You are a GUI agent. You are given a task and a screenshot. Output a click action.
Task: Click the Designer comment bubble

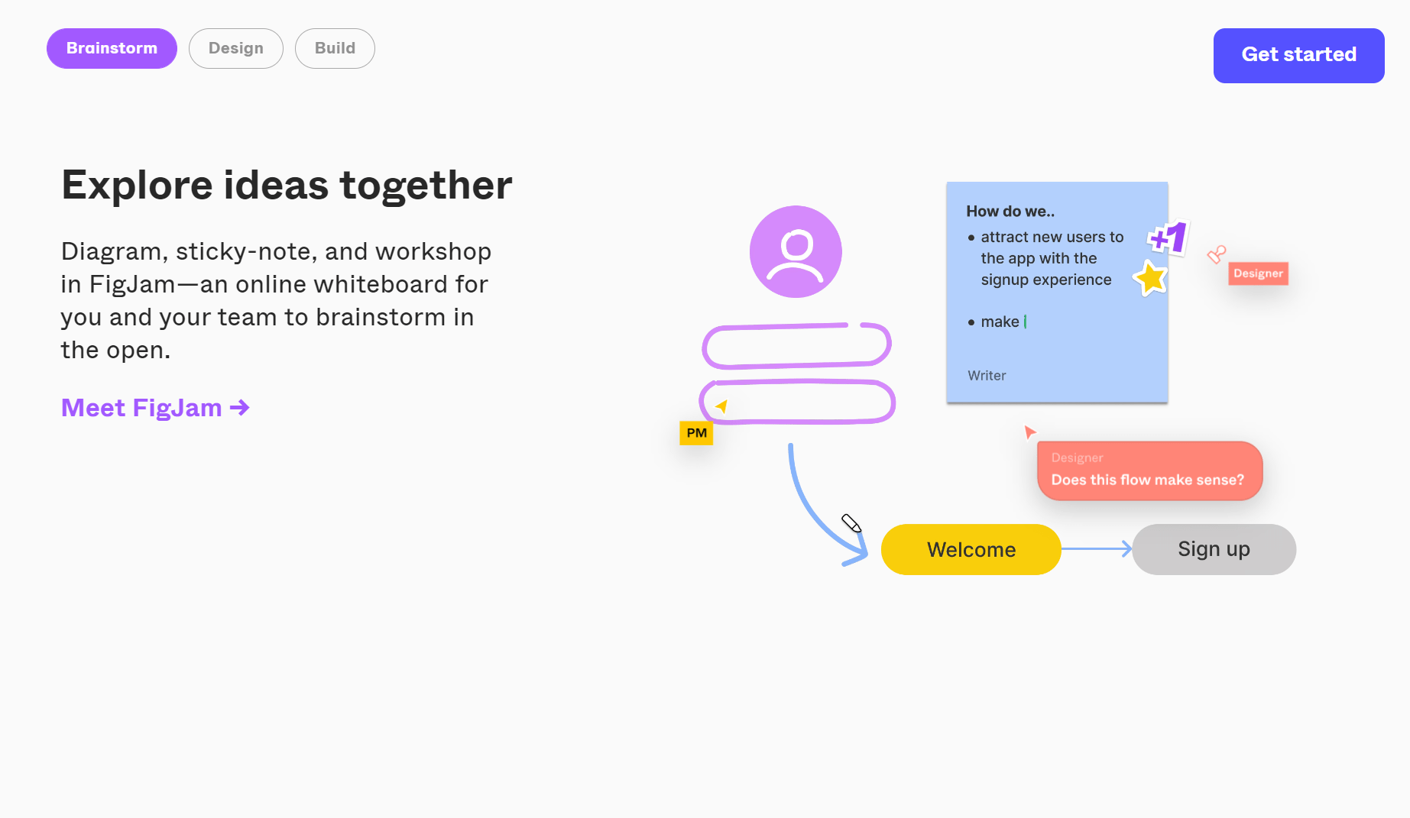1149,470
